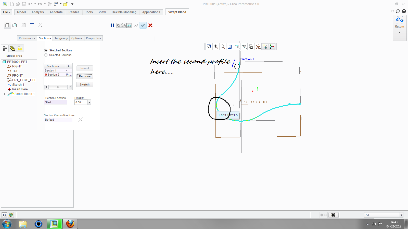
Task: Toggle the Spin Center icon
Action: click(272, 47)
